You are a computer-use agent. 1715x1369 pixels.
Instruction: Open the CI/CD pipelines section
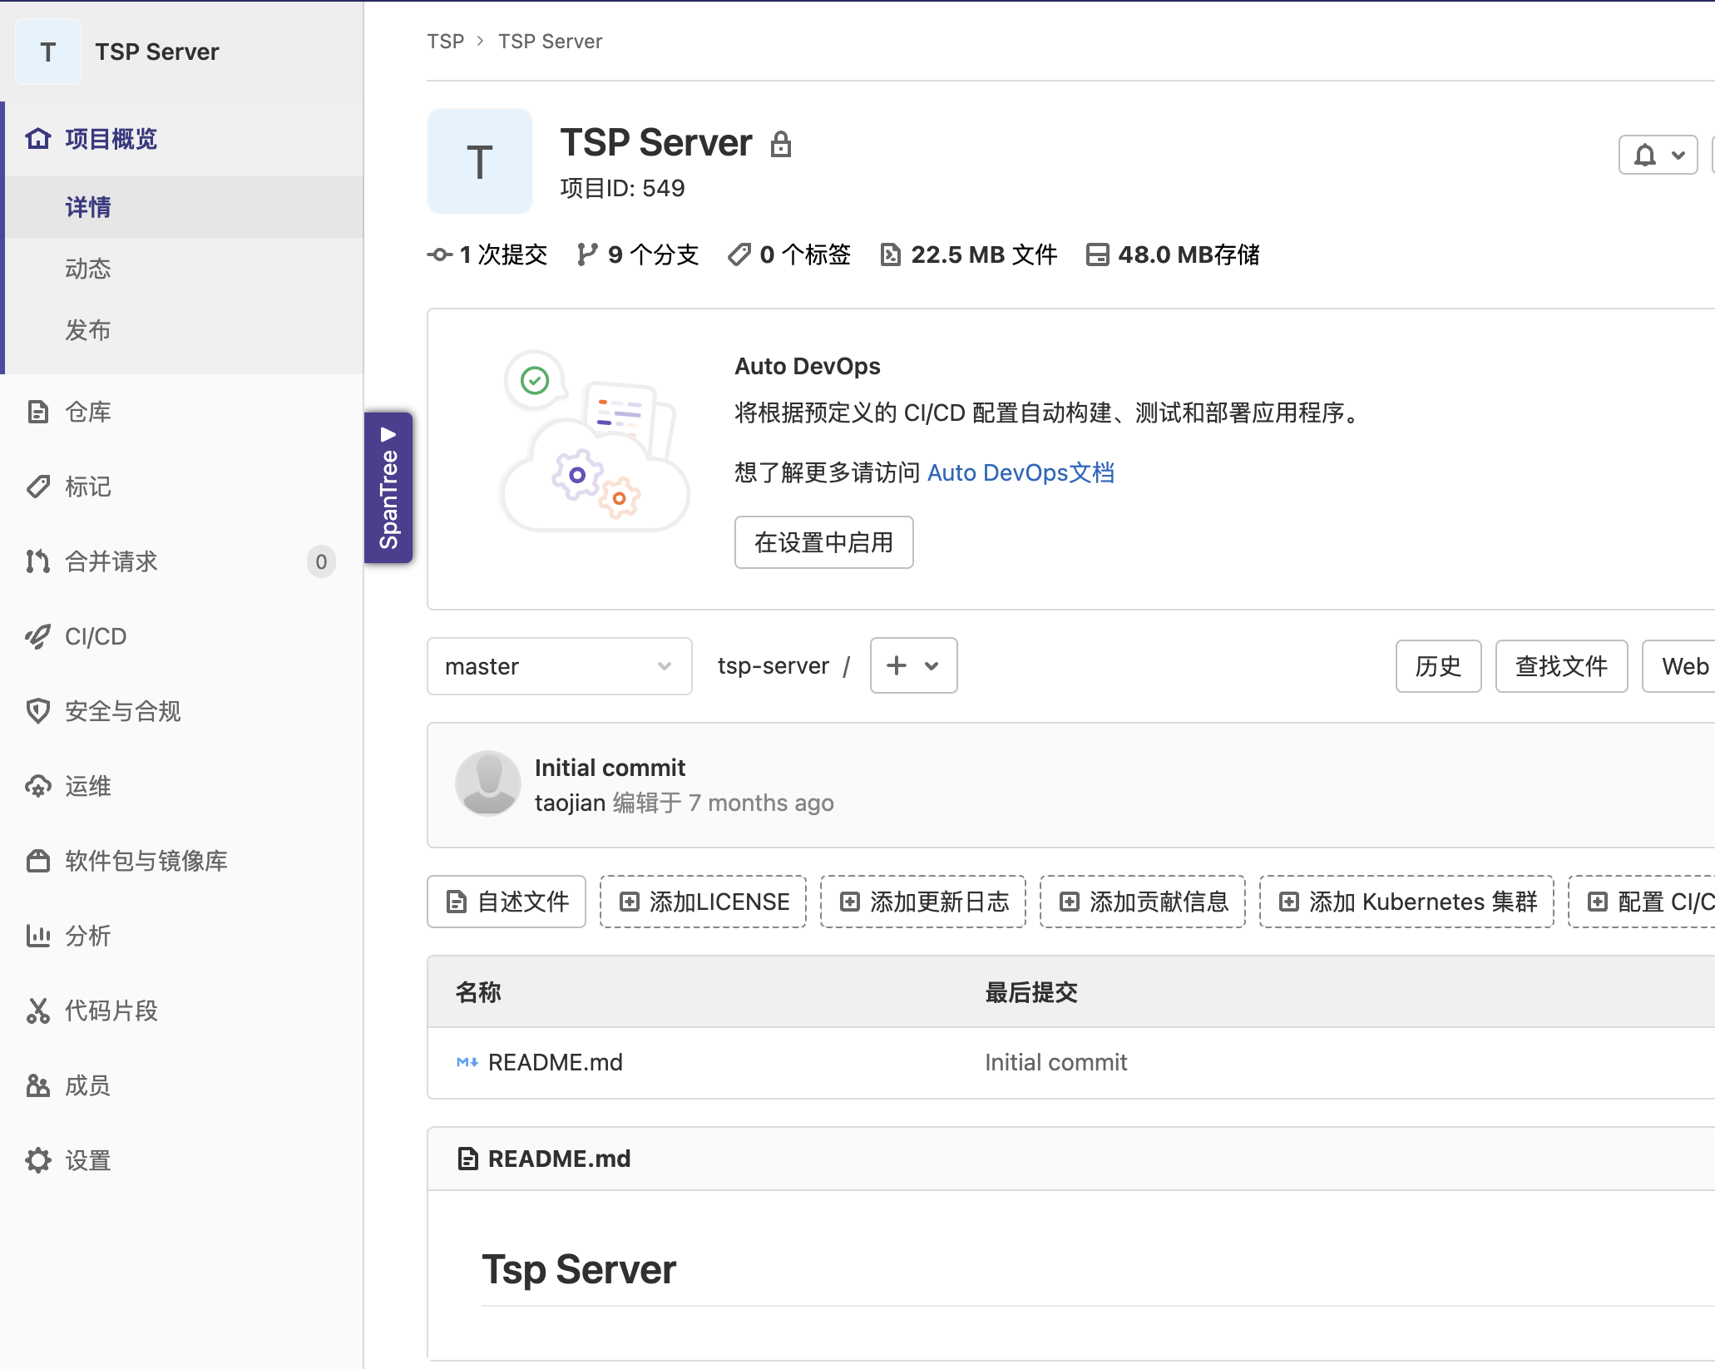(96, 636)
